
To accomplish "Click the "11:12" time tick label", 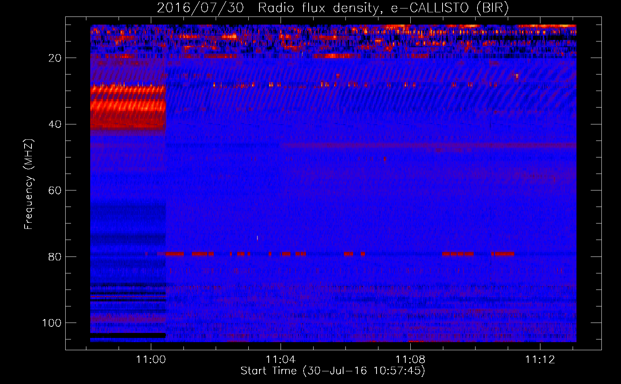I will pos(540,360).
